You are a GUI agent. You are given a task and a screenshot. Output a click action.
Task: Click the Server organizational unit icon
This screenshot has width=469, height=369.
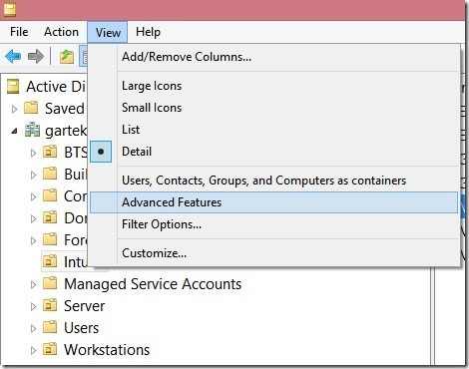(x=50, y=305)
